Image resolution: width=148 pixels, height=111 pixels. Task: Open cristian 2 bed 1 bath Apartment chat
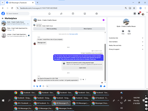click(15, 35)
